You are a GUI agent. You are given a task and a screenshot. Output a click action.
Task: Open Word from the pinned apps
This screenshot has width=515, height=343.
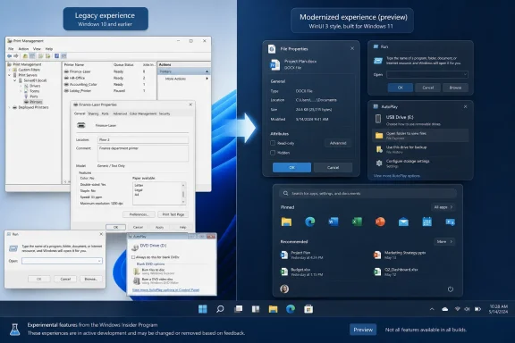[333, 222]
